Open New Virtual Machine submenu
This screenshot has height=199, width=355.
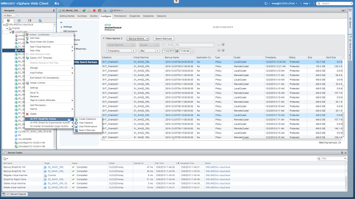[x=49, y=47]
